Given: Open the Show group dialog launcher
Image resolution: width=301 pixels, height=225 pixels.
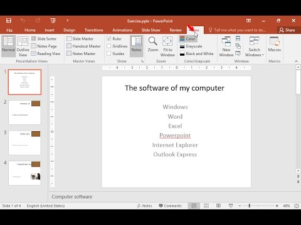Looking at the screenshot, I should tap(142, 61).
